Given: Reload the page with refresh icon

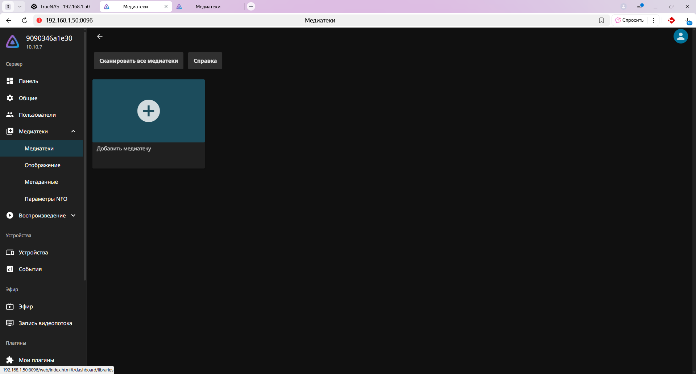Looking at the screenshot, I should [25, 20].
